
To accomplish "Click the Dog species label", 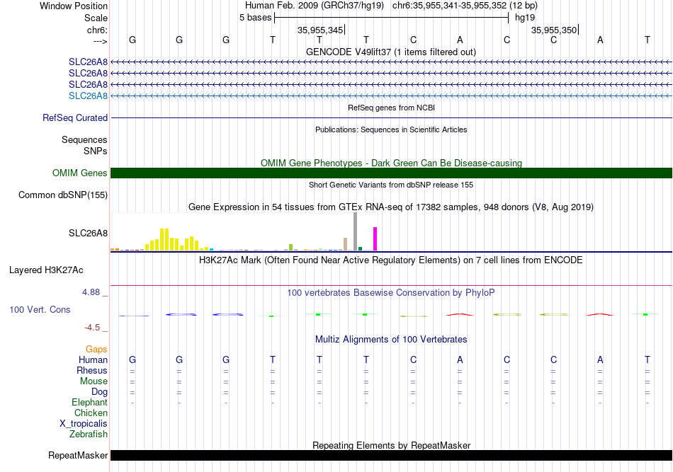I will point(99,392).
